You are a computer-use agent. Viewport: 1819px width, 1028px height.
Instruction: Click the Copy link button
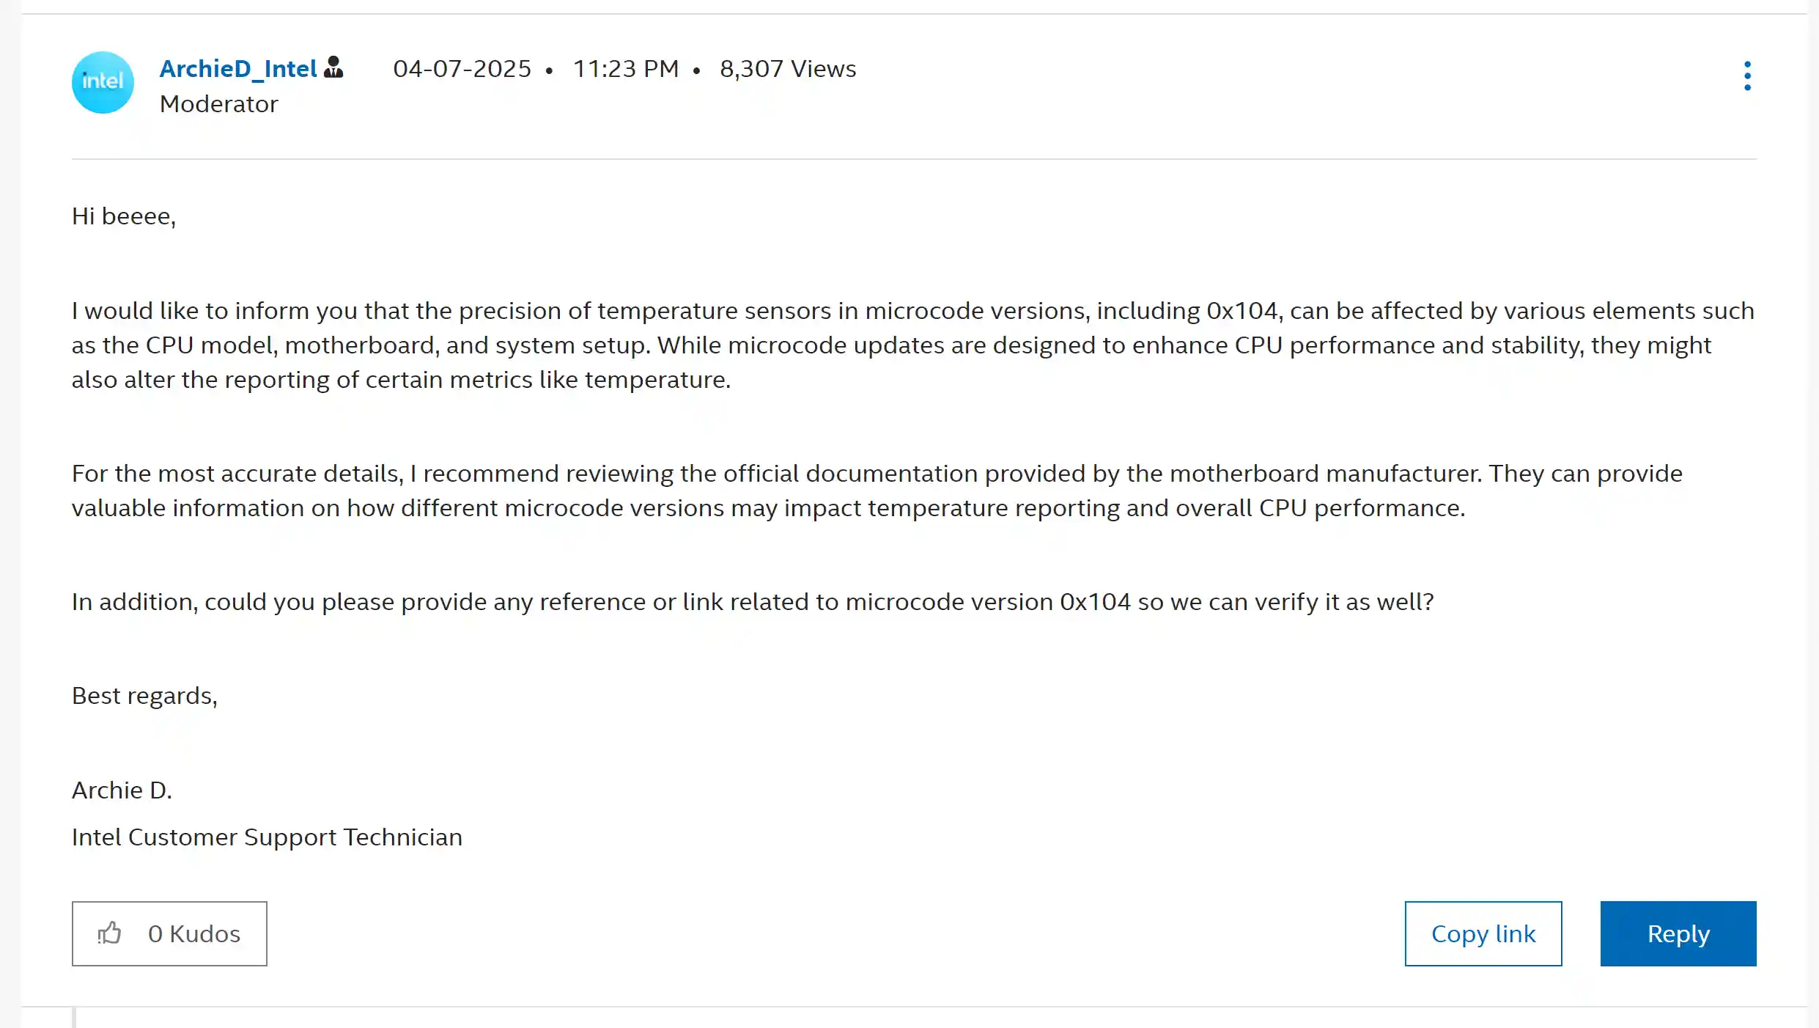tap(1483, 933)
